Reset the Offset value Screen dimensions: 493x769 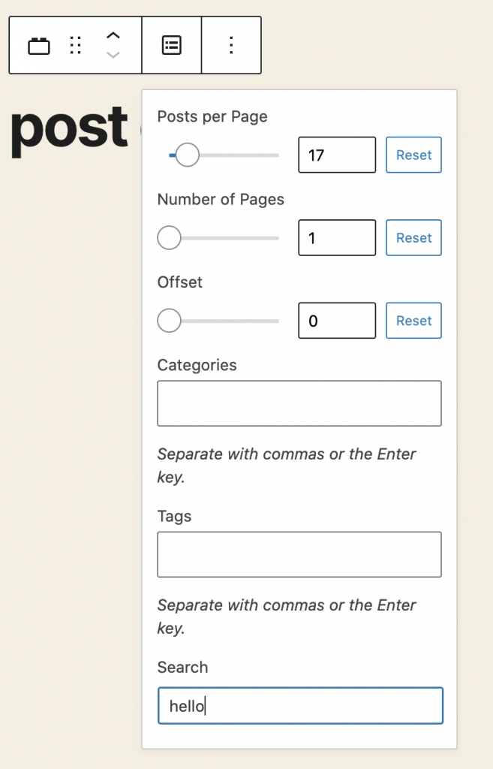click(413, 321)
